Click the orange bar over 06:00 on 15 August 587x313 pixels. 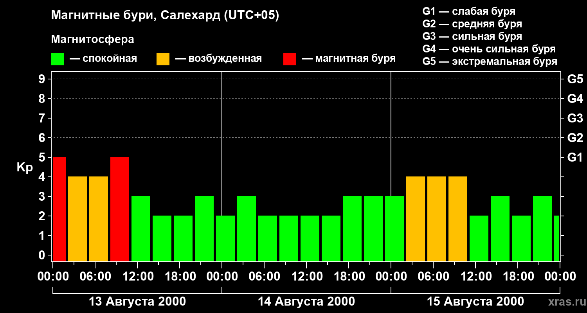click(437, 219)
